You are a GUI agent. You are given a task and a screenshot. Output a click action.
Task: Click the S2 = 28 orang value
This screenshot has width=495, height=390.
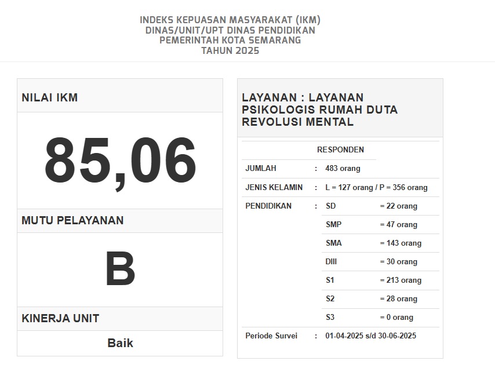[398, 299]
